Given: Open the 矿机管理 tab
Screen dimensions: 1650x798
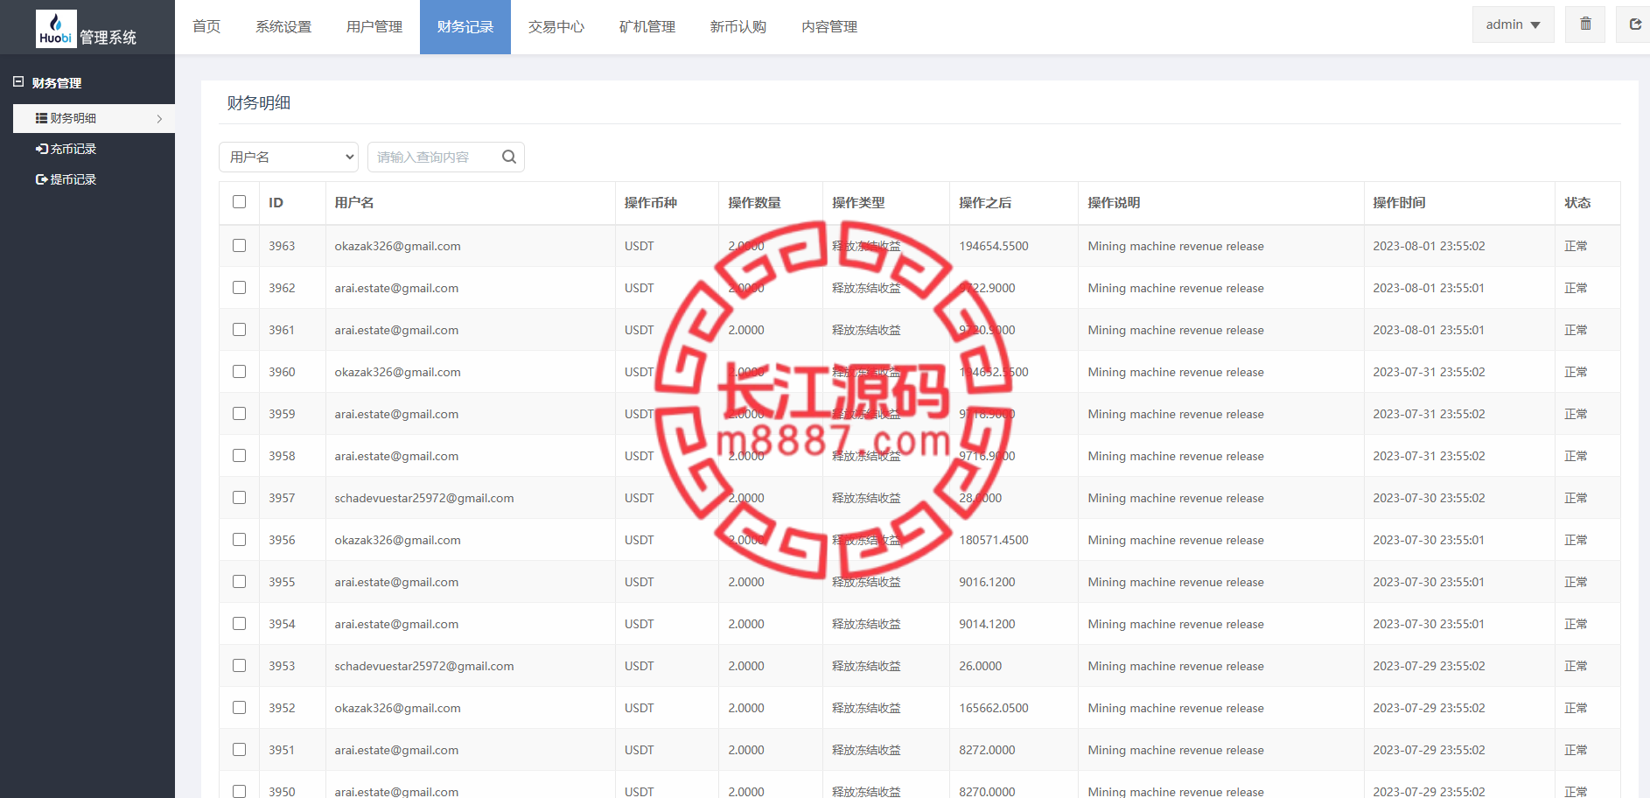Looking at the screenshot, I should coord(647,27).
